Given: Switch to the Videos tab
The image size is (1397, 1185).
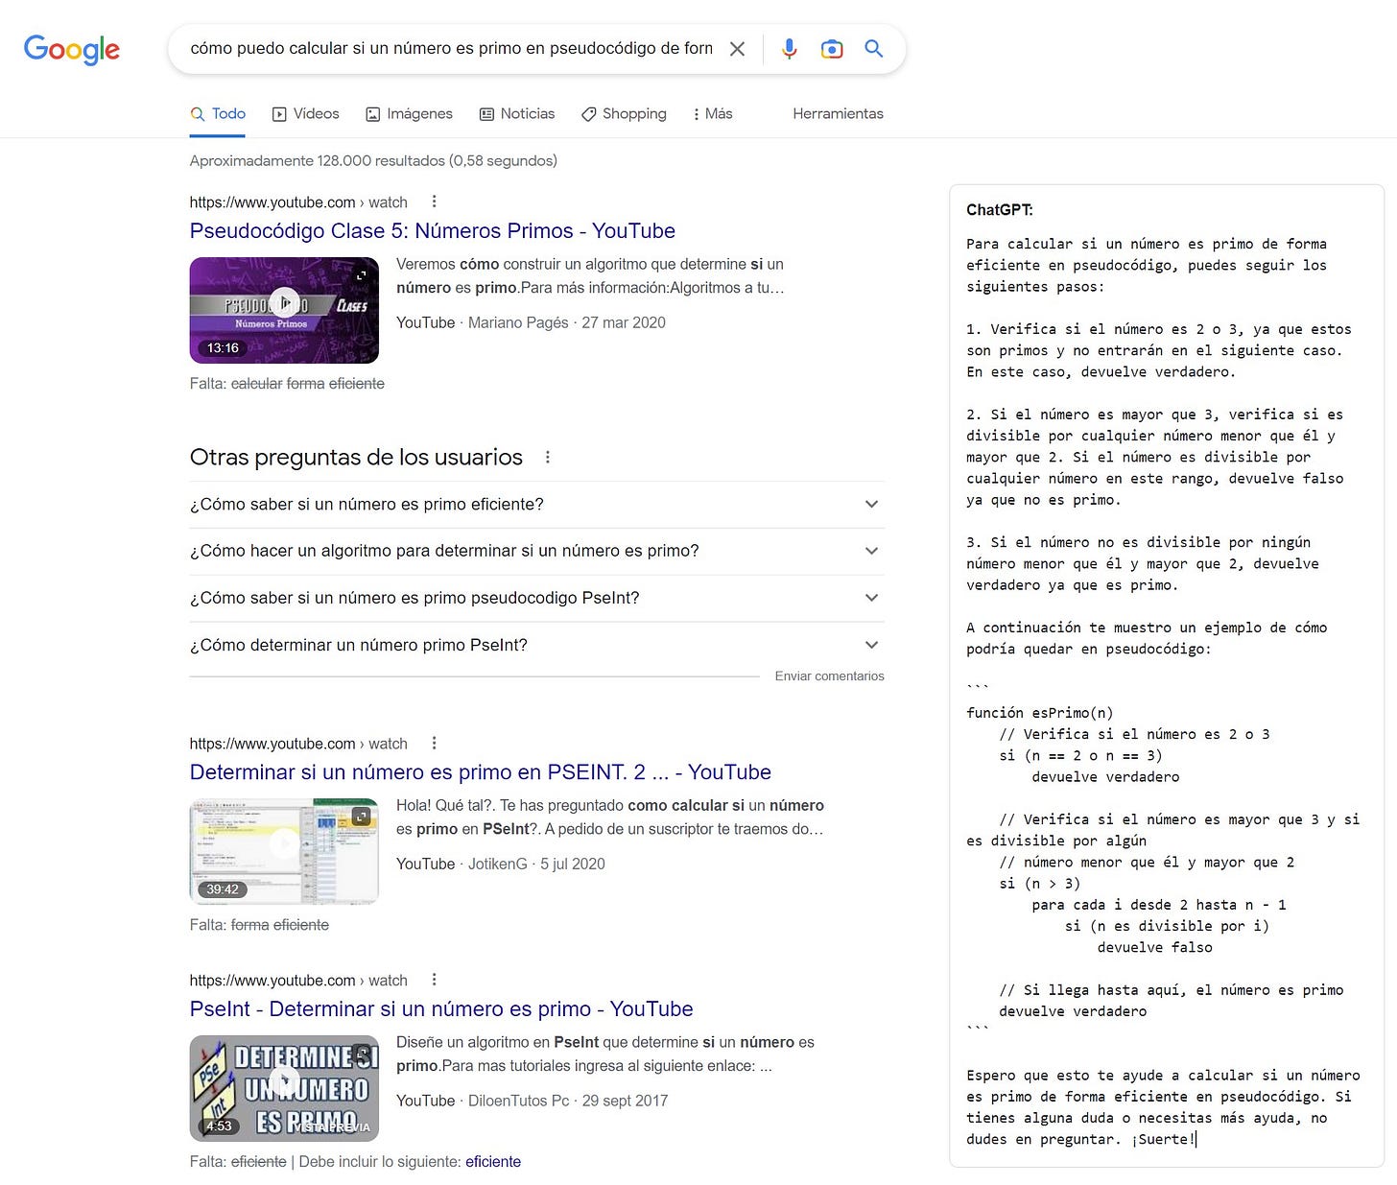Looking at the screenshot, I should pyautogui.click(x=305, y=113).
